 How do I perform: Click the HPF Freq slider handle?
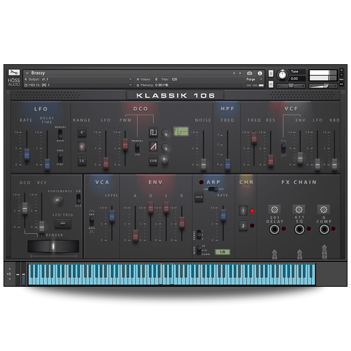click(227, 164)
